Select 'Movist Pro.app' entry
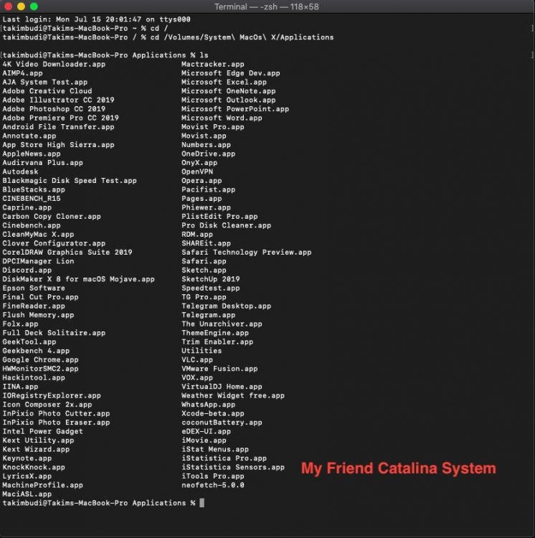535x538 pixels. [x=213, y=126]
